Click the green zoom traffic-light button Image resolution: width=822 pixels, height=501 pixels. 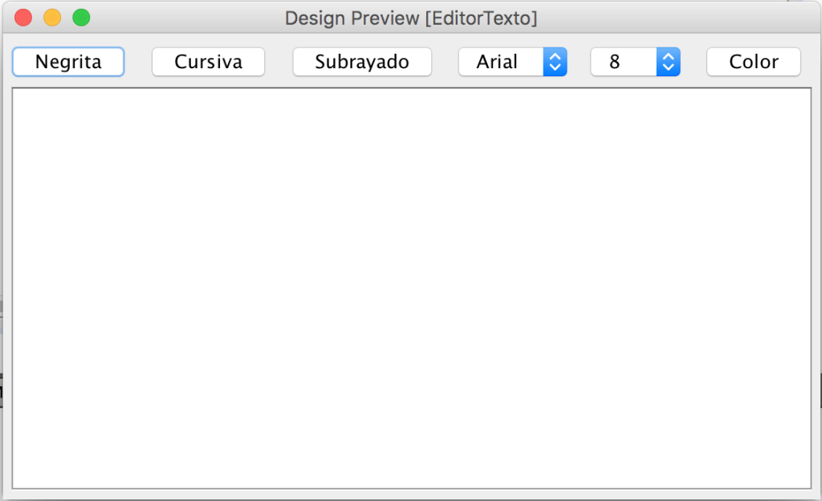80,16
